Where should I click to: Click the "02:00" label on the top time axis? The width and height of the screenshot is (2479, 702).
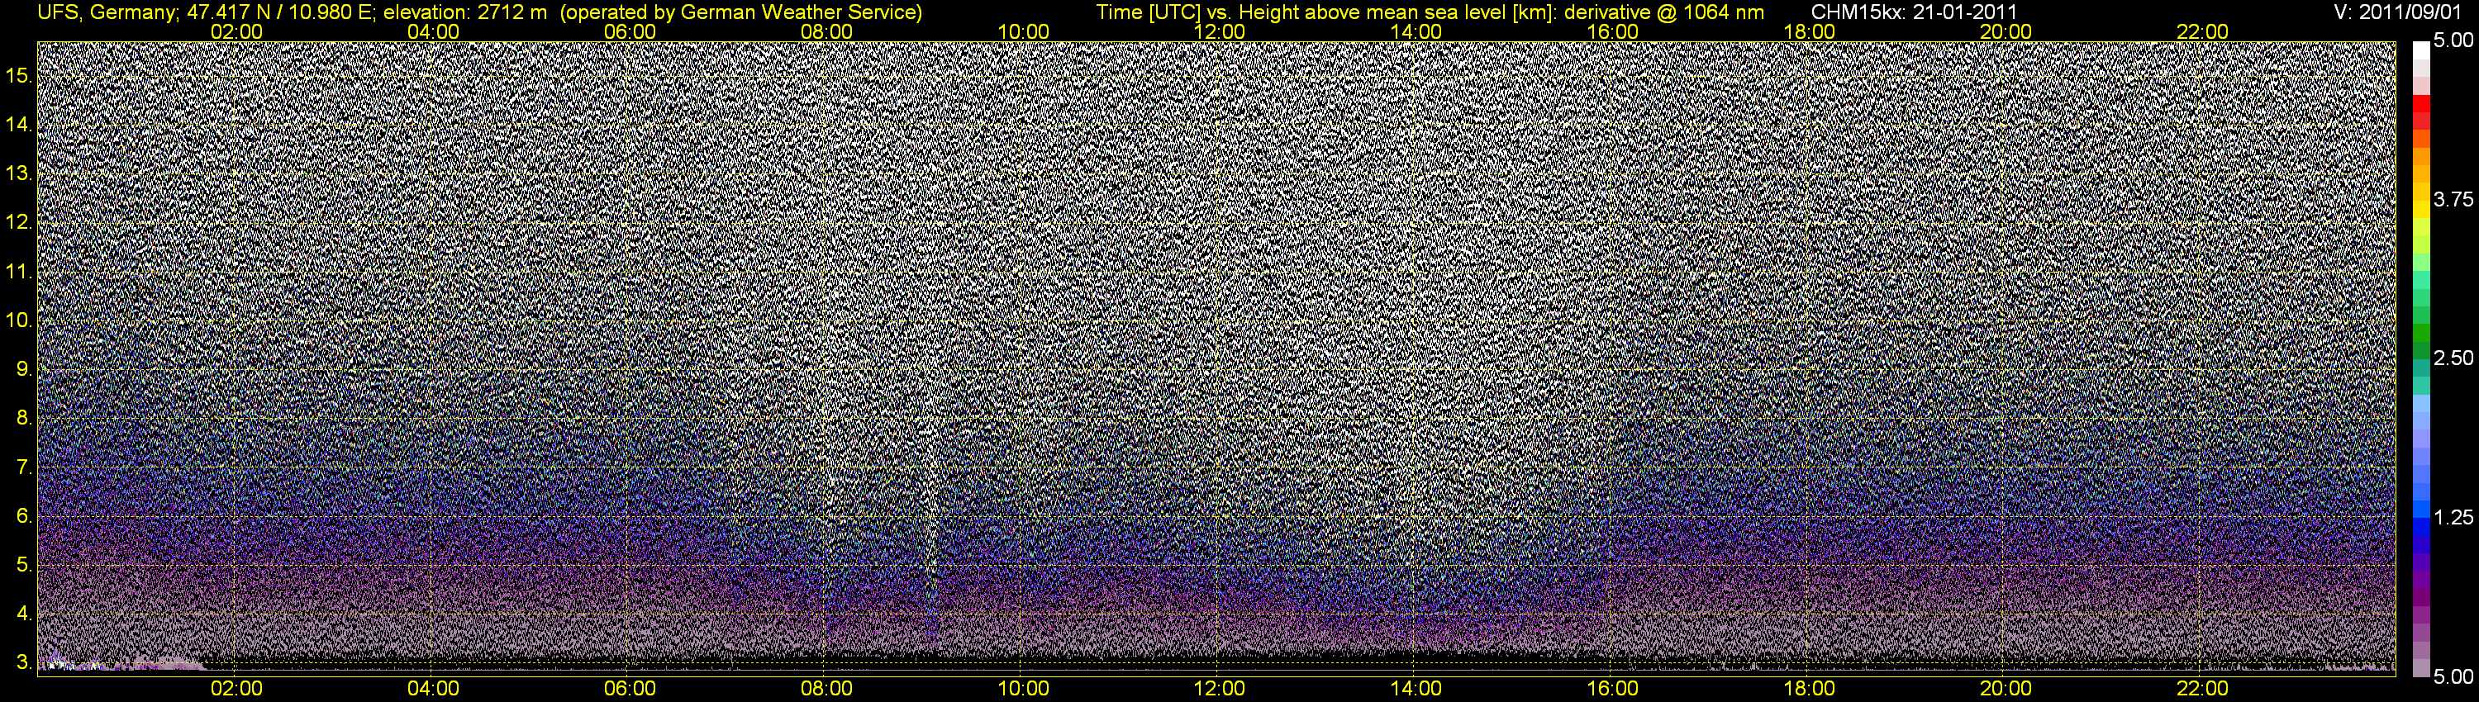(x=236, y=31)
